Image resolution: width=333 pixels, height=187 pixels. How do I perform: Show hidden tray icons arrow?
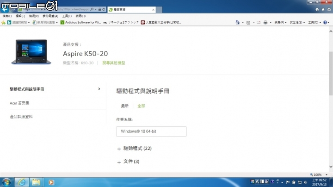[x=282, y=182]
